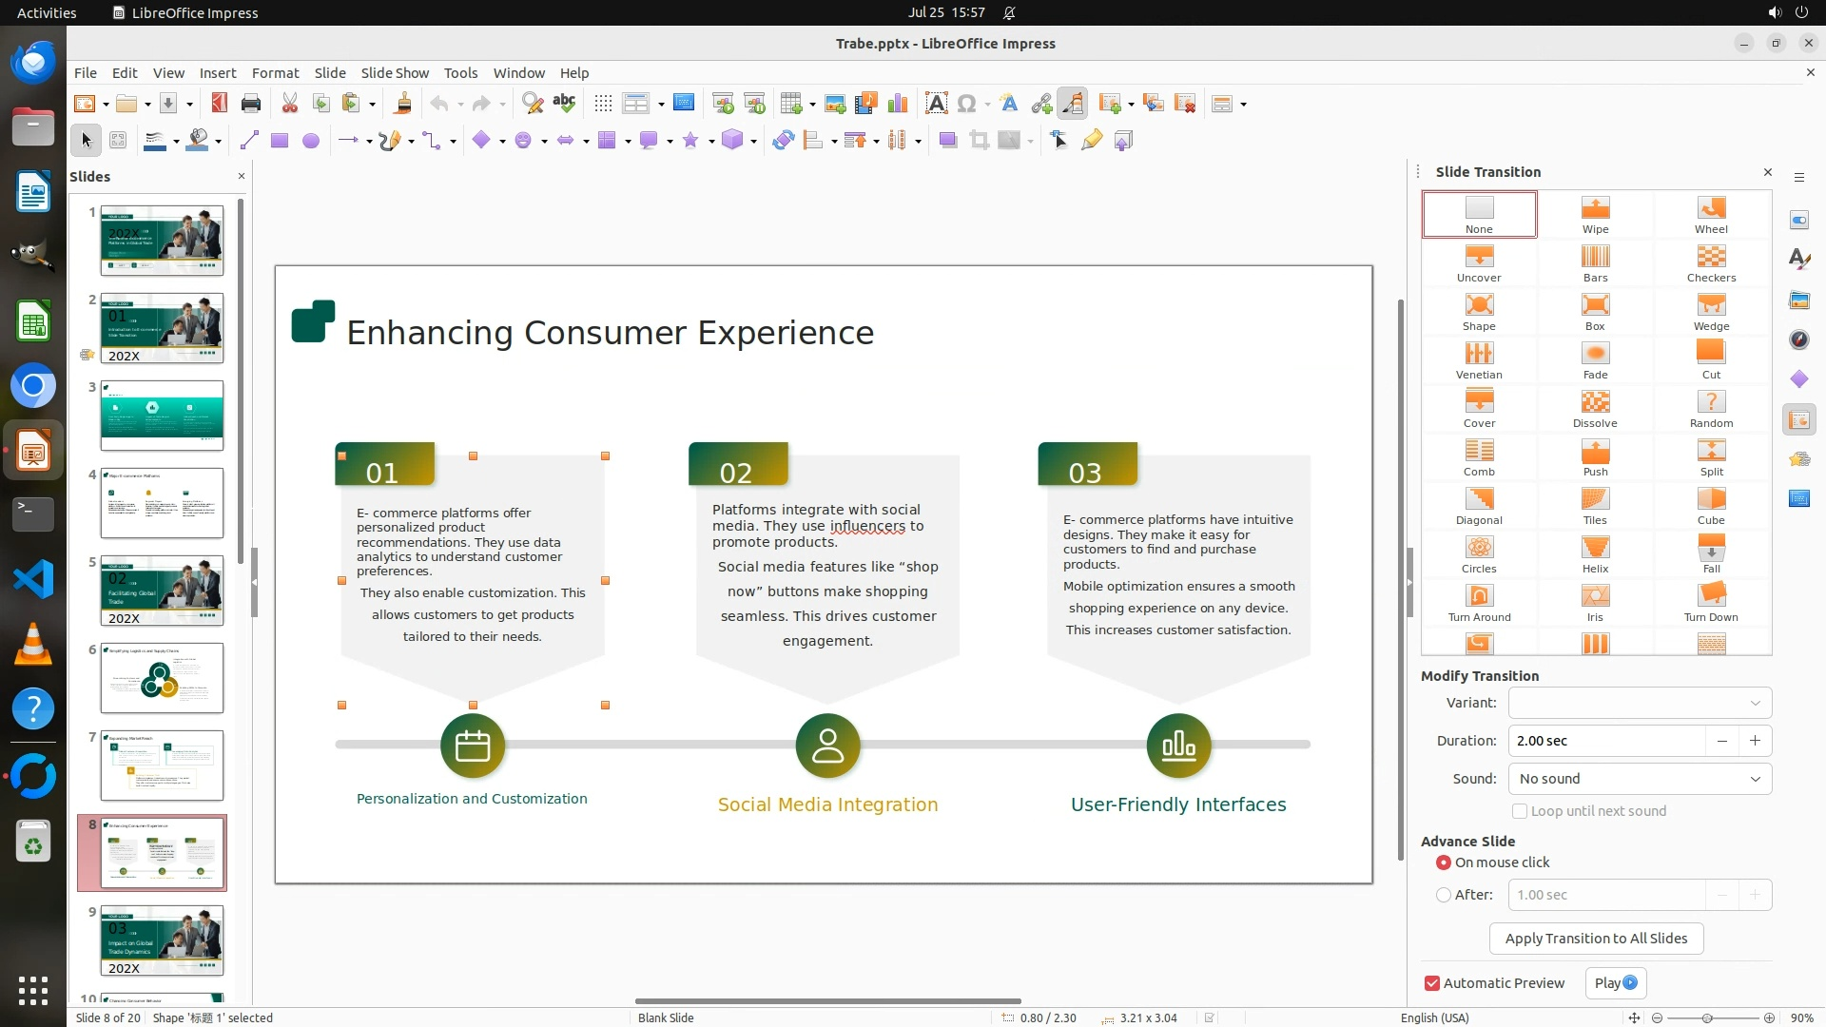Open Thunderbird from the dock
The height and width of the screenshot is (1027, 1826).
(33, 63)
